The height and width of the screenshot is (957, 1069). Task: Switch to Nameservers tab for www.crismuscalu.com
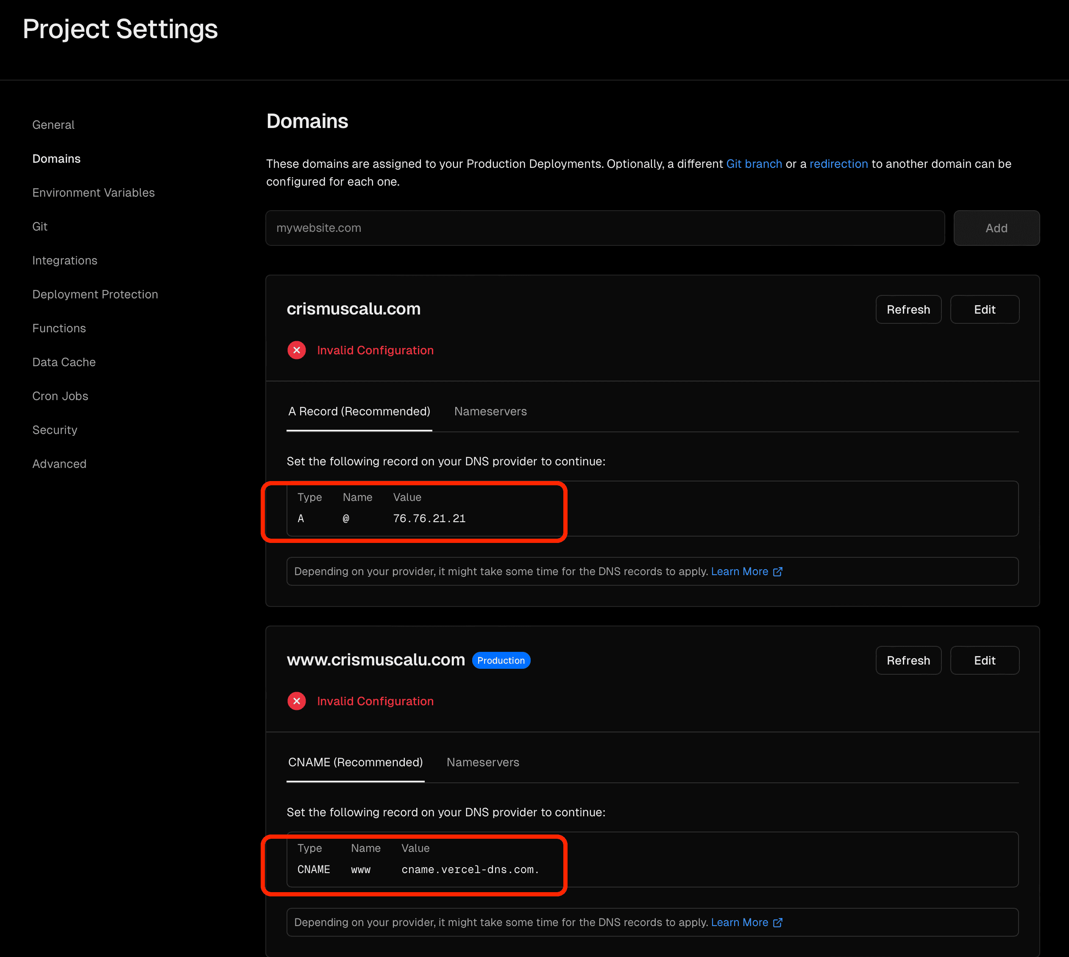[483, 762]
